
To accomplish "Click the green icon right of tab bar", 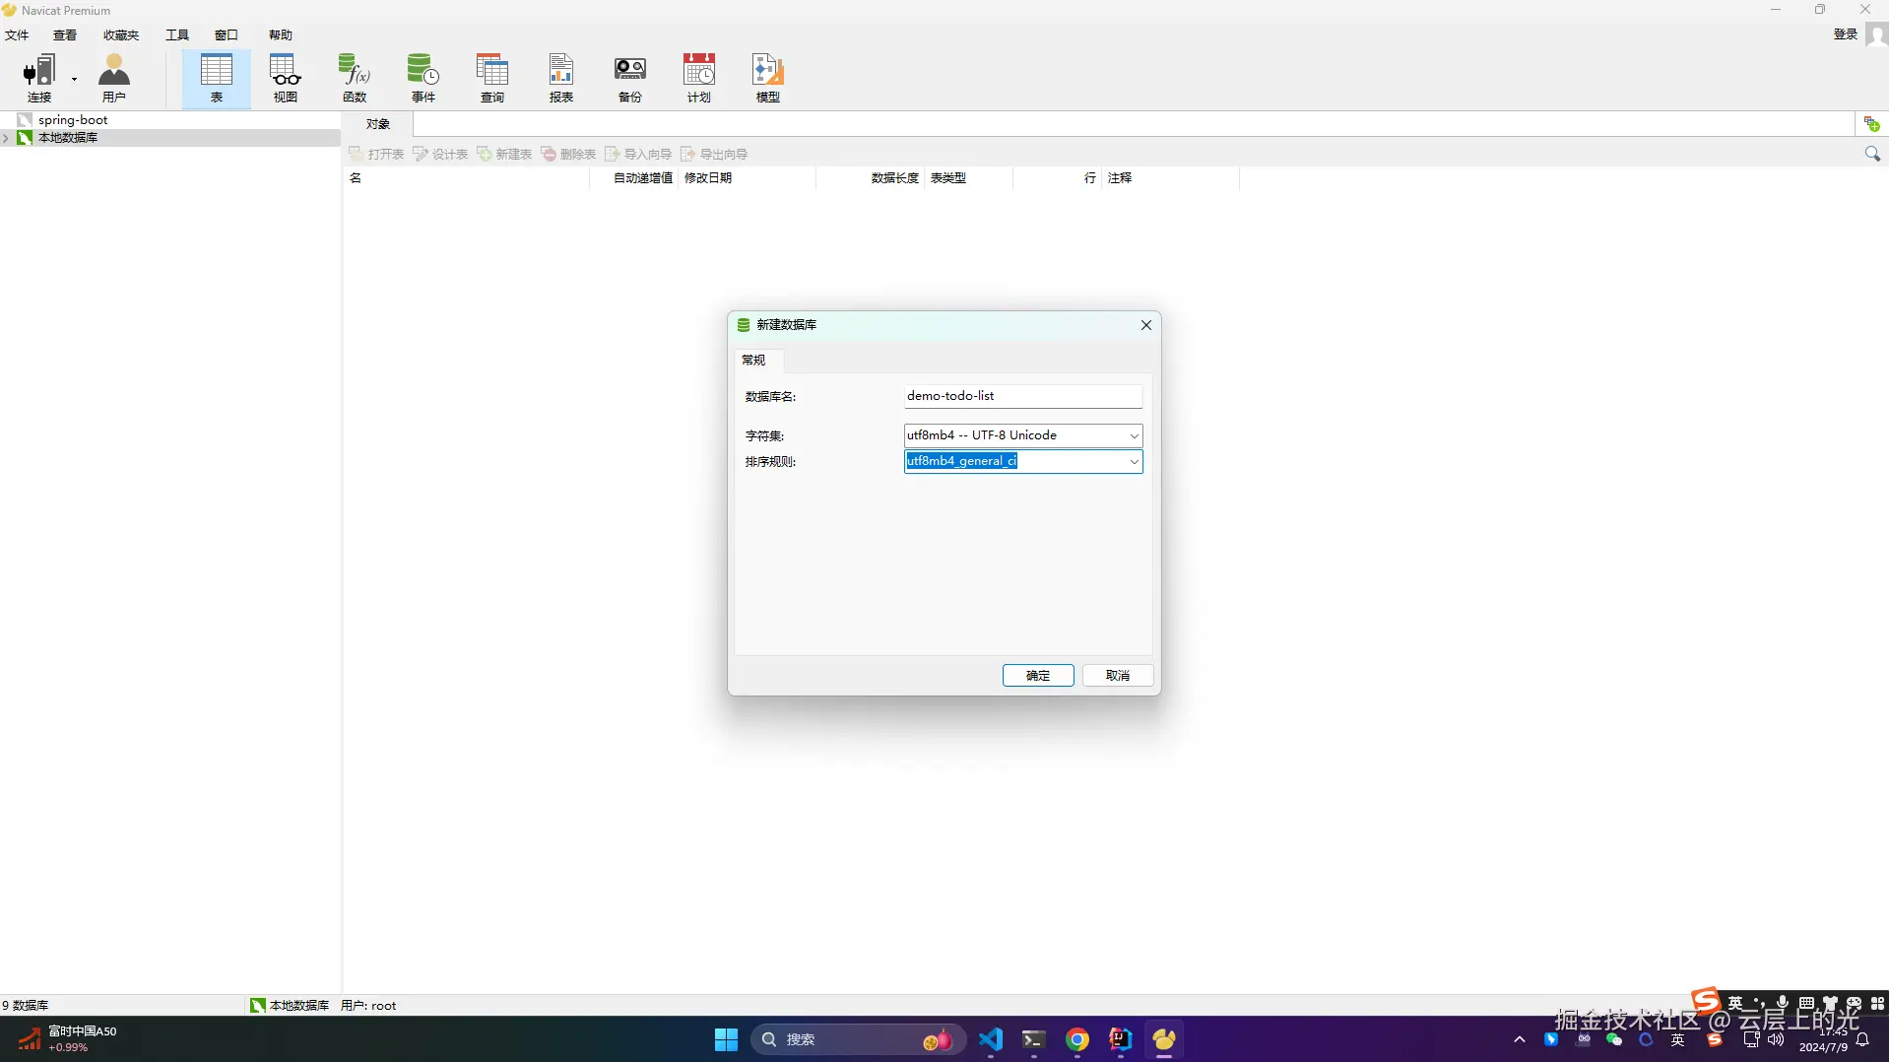I will [x=1871, y=124].
